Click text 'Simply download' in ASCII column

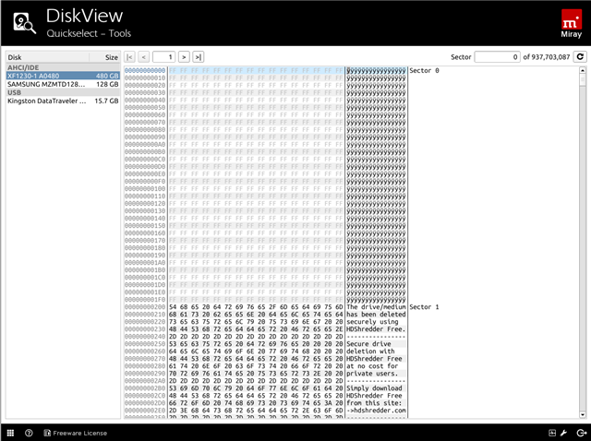click(374, 388)
